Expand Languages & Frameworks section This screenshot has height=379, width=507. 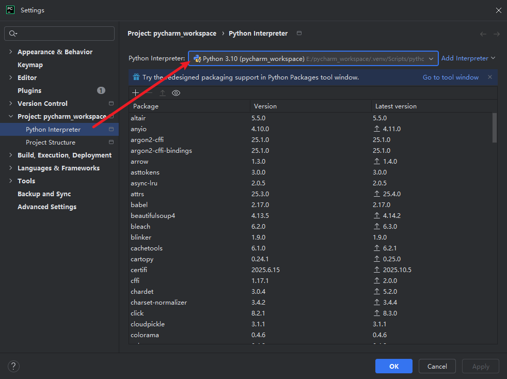11,168
